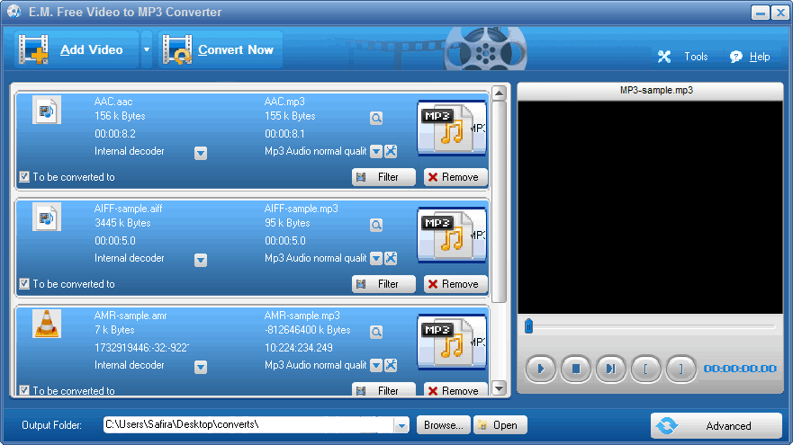793x445 pixels.
Task: Click the AIFF-sample.mp3 output name text
Action: tap(302, 209)
